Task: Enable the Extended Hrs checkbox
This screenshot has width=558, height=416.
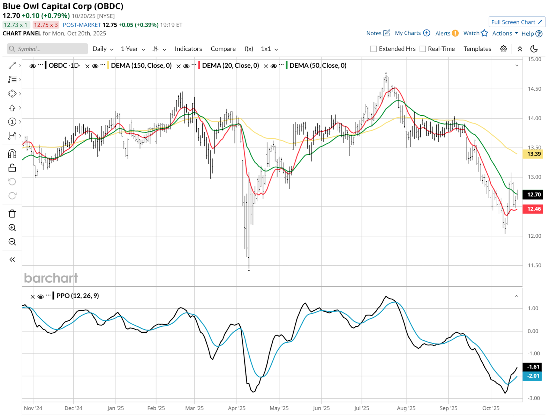Action: click(x=374, y=49)
